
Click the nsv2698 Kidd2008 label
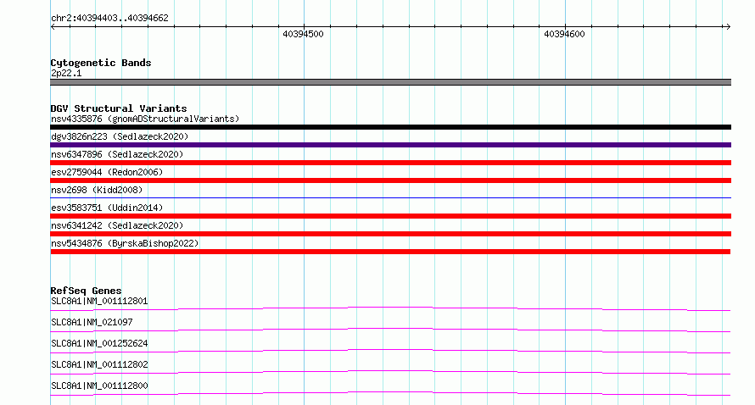pos(97,190)
